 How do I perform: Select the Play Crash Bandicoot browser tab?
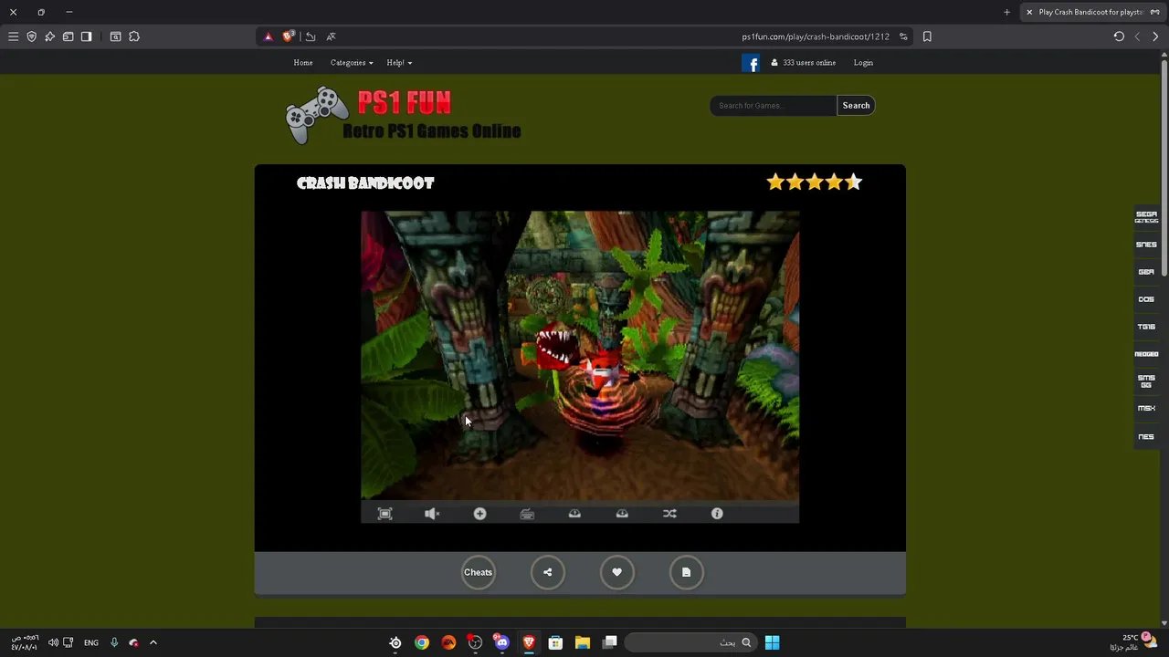(1091, 12)
